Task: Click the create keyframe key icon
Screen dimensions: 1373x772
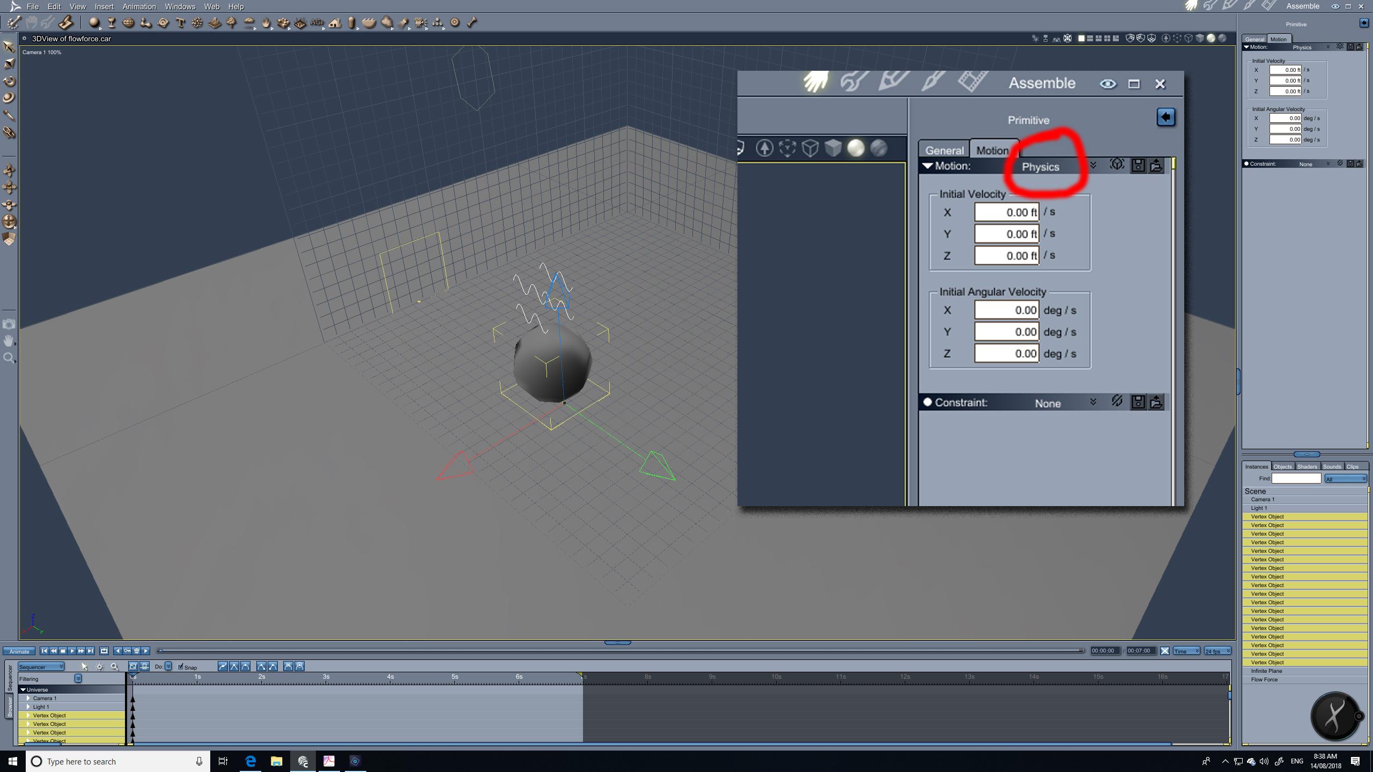Action: 127,651
